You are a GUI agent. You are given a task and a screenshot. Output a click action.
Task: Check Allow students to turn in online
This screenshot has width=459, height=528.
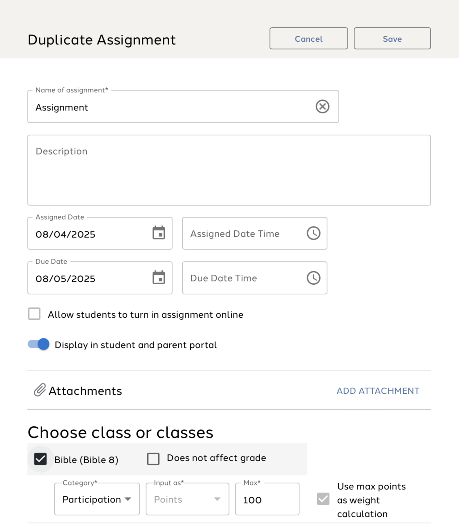coord(34,314)
